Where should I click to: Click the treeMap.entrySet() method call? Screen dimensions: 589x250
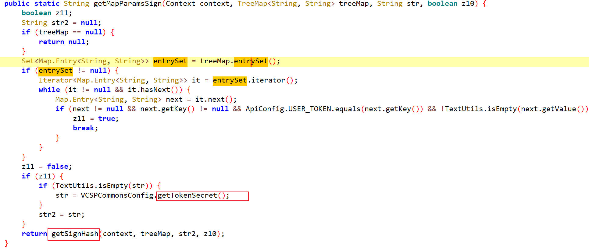pos(251,61)
